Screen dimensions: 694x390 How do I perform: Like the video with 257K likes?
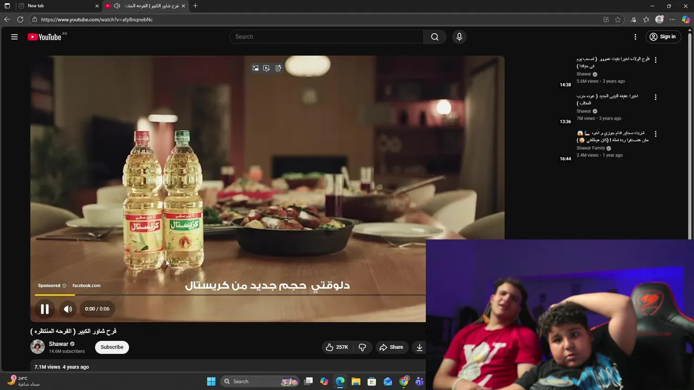pyautogui.click(x=337, y=347)
